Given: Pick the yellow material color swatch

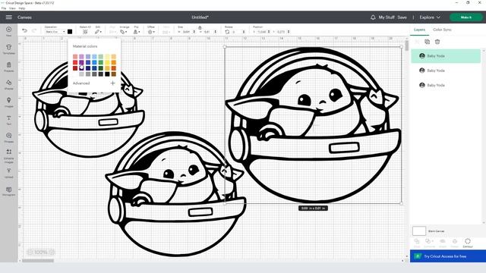Looking at the screenshot, I should pyautogui.click(x=107, y=62).
